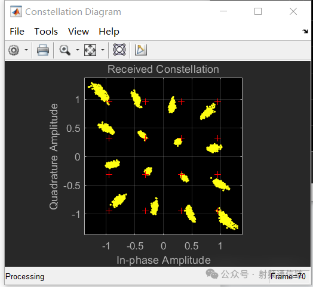
Task: Click the dock window arrow icon
Action: [305, 31]
